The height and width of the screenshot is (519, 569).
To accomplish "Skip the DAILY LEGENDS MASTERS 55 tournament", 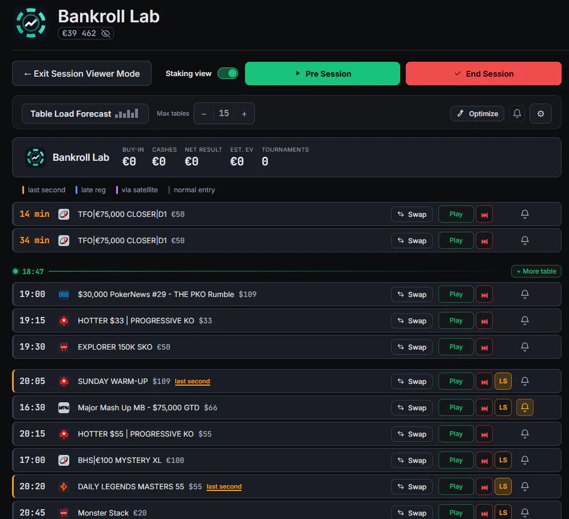I will [484, 487].
